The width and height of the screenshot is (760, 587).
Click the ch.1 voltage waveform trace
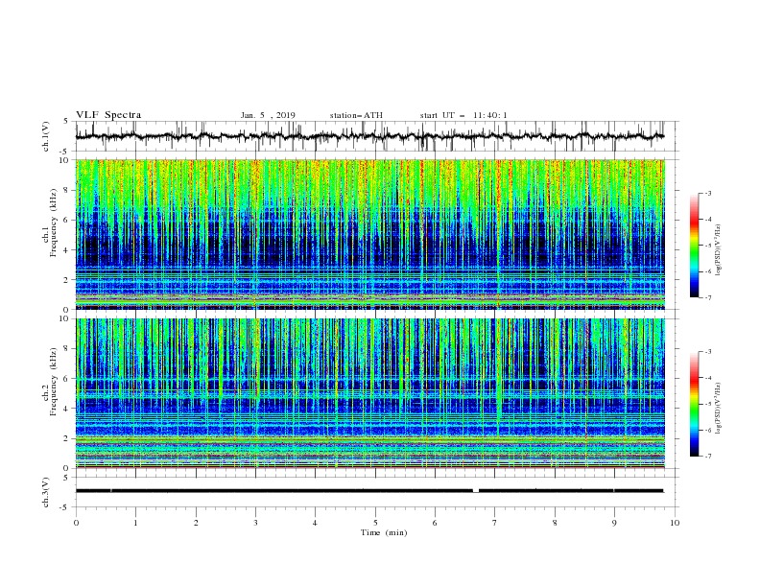[369, 136]
